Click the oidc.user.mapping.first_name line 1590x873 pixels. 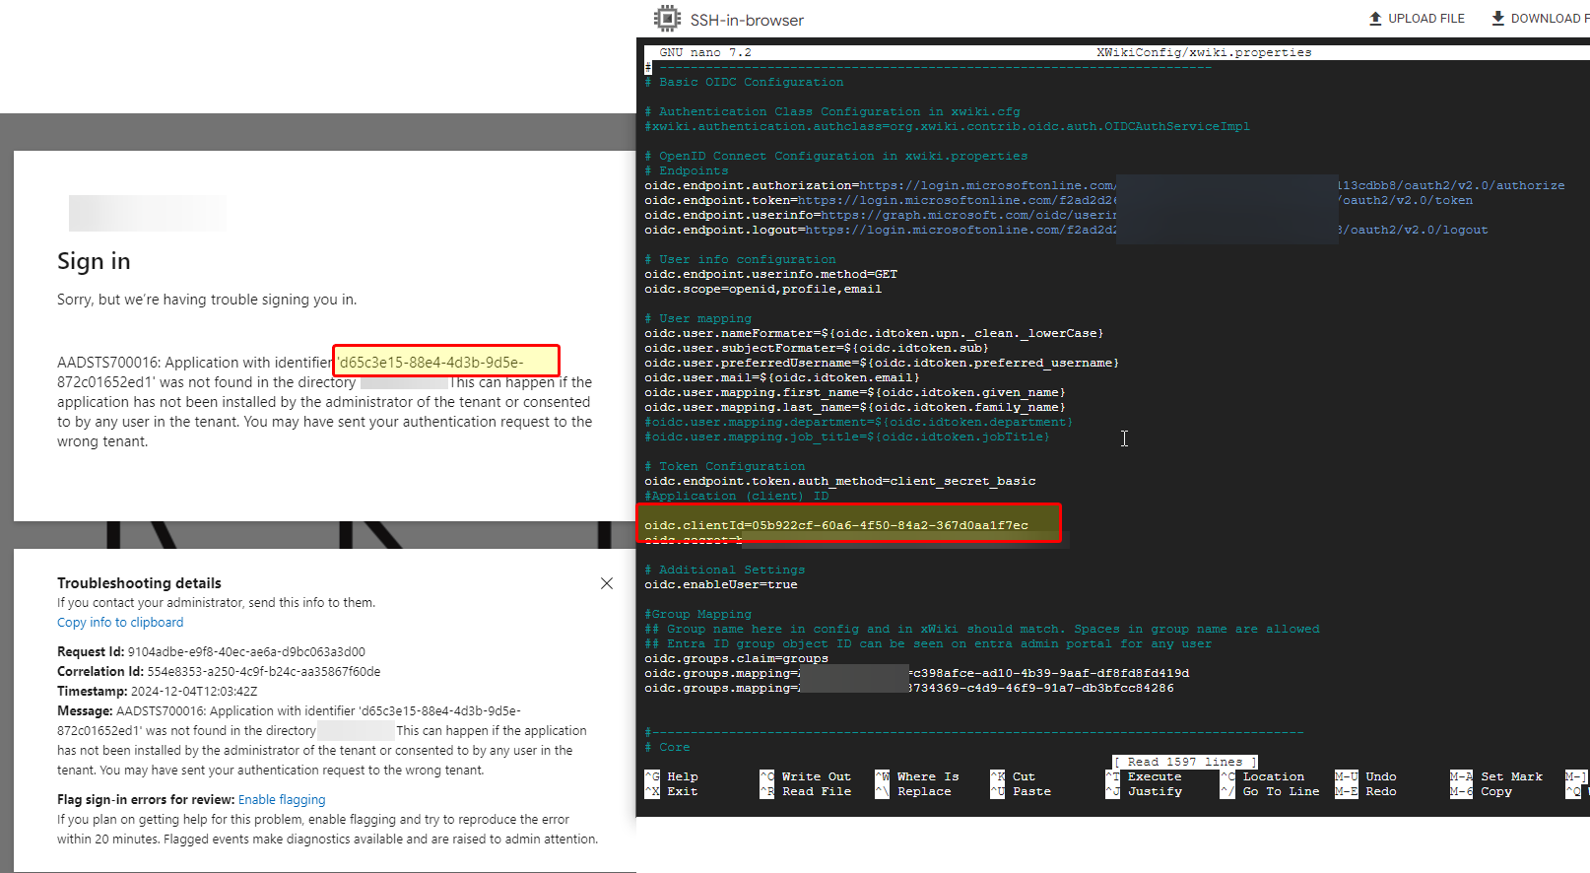(855, 392)
